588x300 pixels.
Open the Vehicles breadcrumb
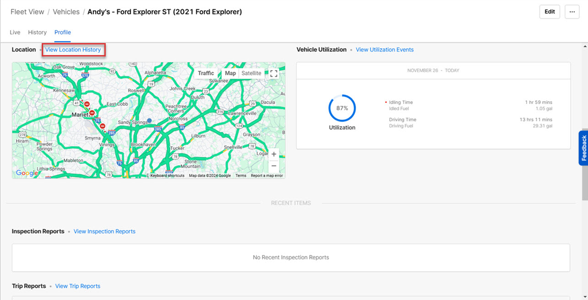pyautogui.click(x=66, y=11)
